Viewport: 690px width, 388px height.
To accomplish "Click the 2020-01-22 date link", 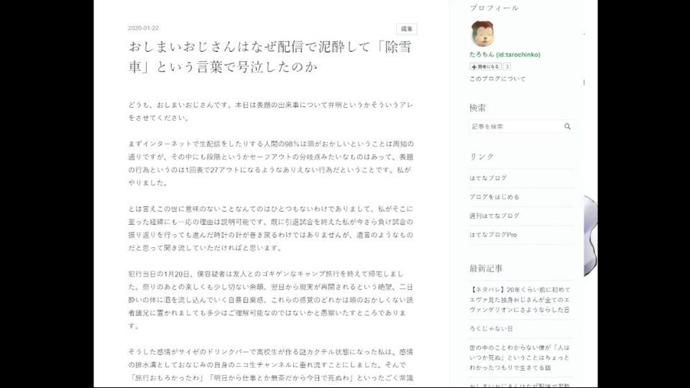I will coord(143,28).
